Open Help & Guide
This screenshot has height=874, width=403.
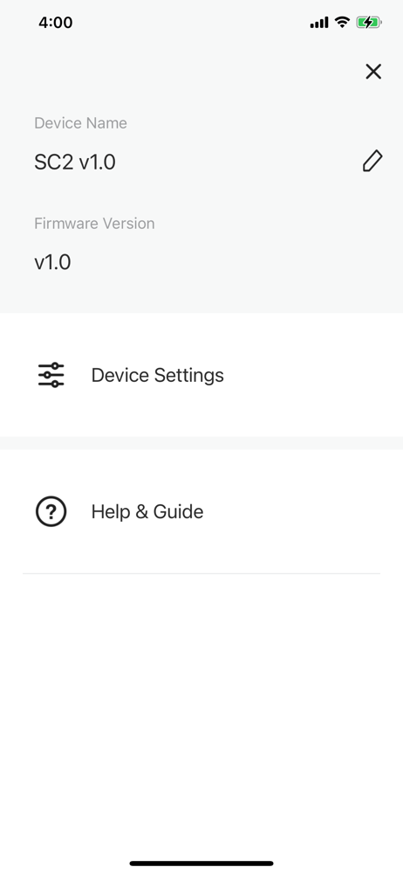201,511
